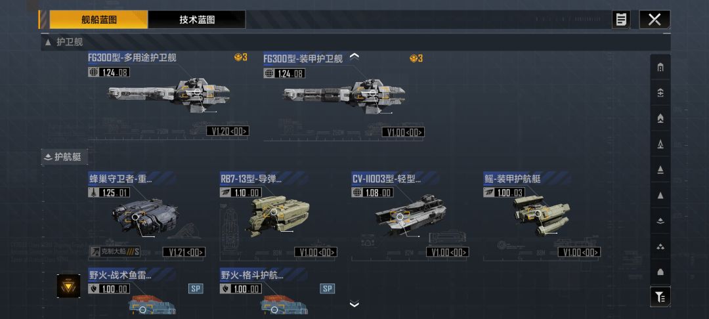Click V1.21<00> on 蜂巢守卫者 card

pos(184,252)
